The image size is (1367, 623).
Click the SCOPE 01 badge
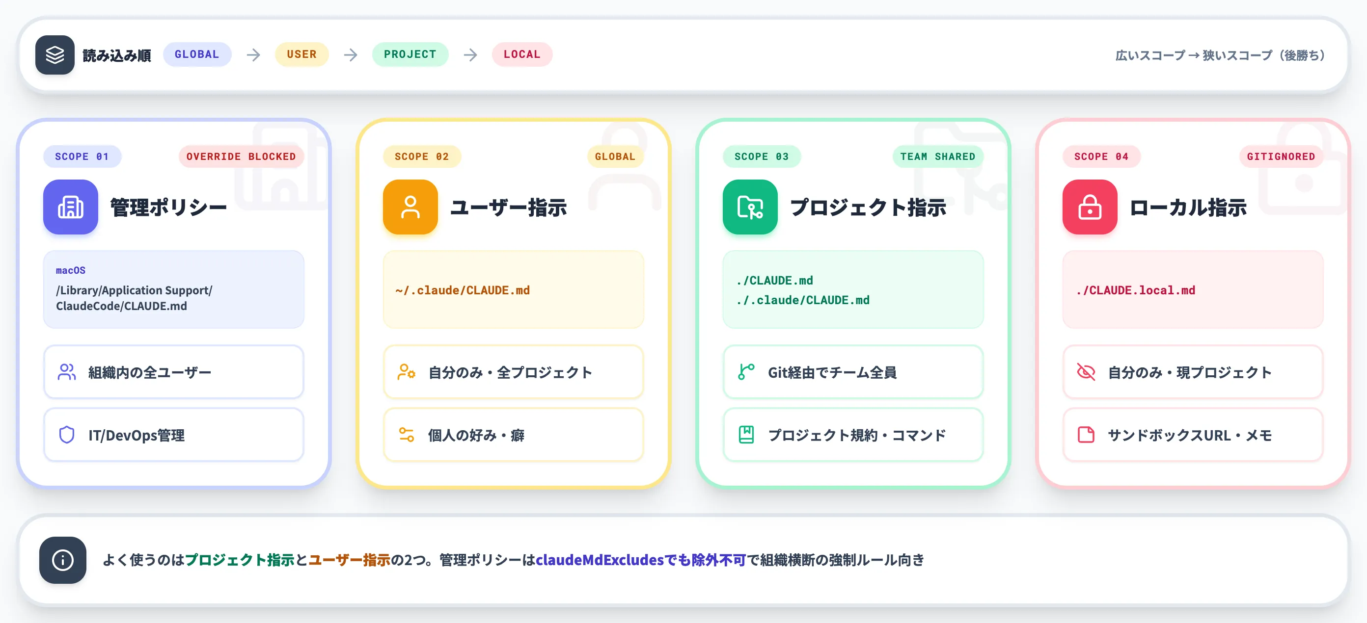[x=82, y=156]
